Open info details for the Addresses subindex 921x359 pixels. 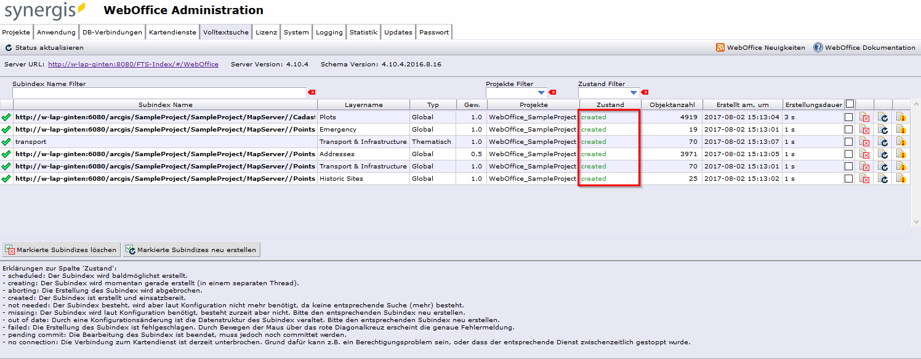point(900,154)
